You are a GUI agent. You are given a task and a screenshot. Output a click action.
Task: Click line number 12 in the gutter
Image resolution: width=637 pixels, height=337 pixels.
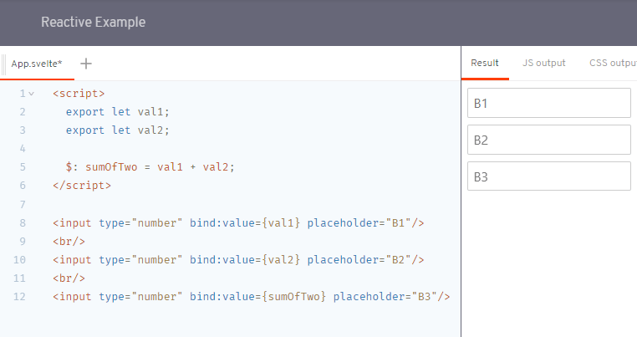click(x=20, y=296)
